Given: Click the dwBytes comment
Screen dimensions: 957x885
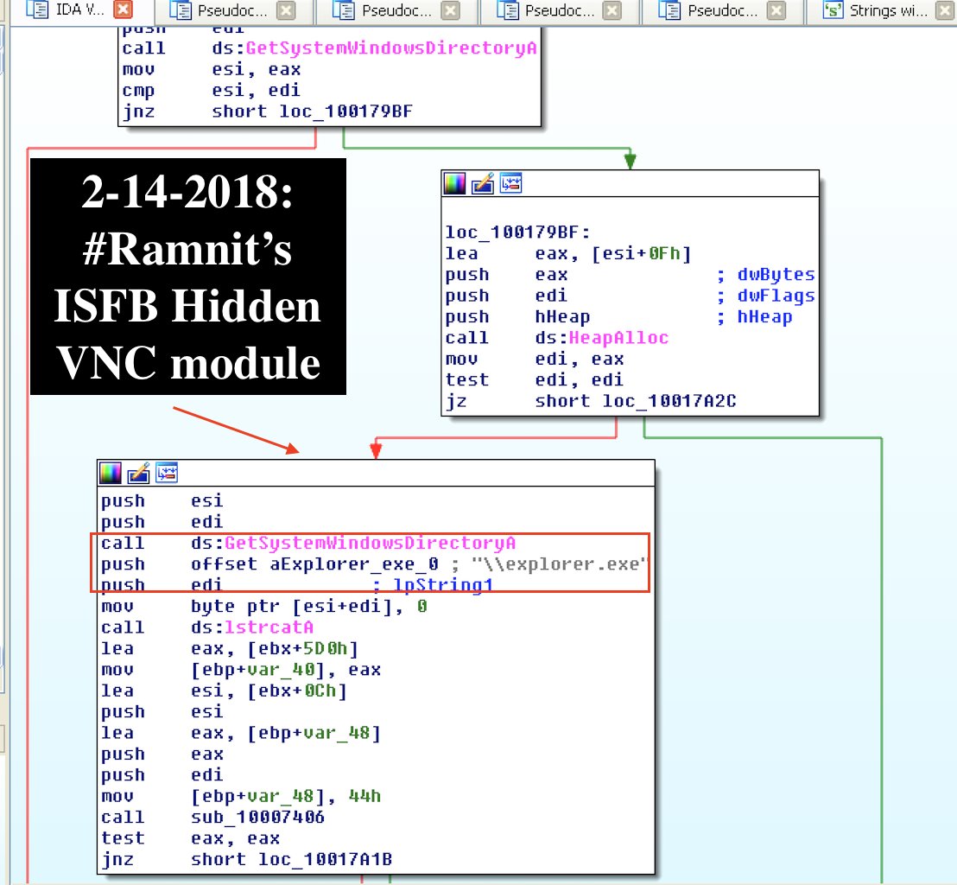Looking at the screenshot, I should [x=776, y=275].
